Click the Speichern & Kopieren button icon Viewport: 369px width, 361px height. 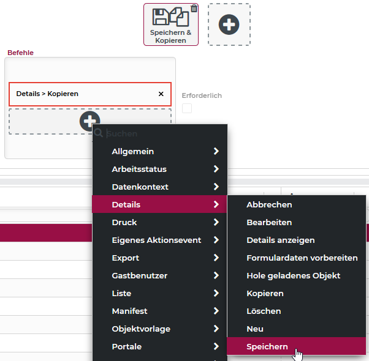tap(170, 17)
